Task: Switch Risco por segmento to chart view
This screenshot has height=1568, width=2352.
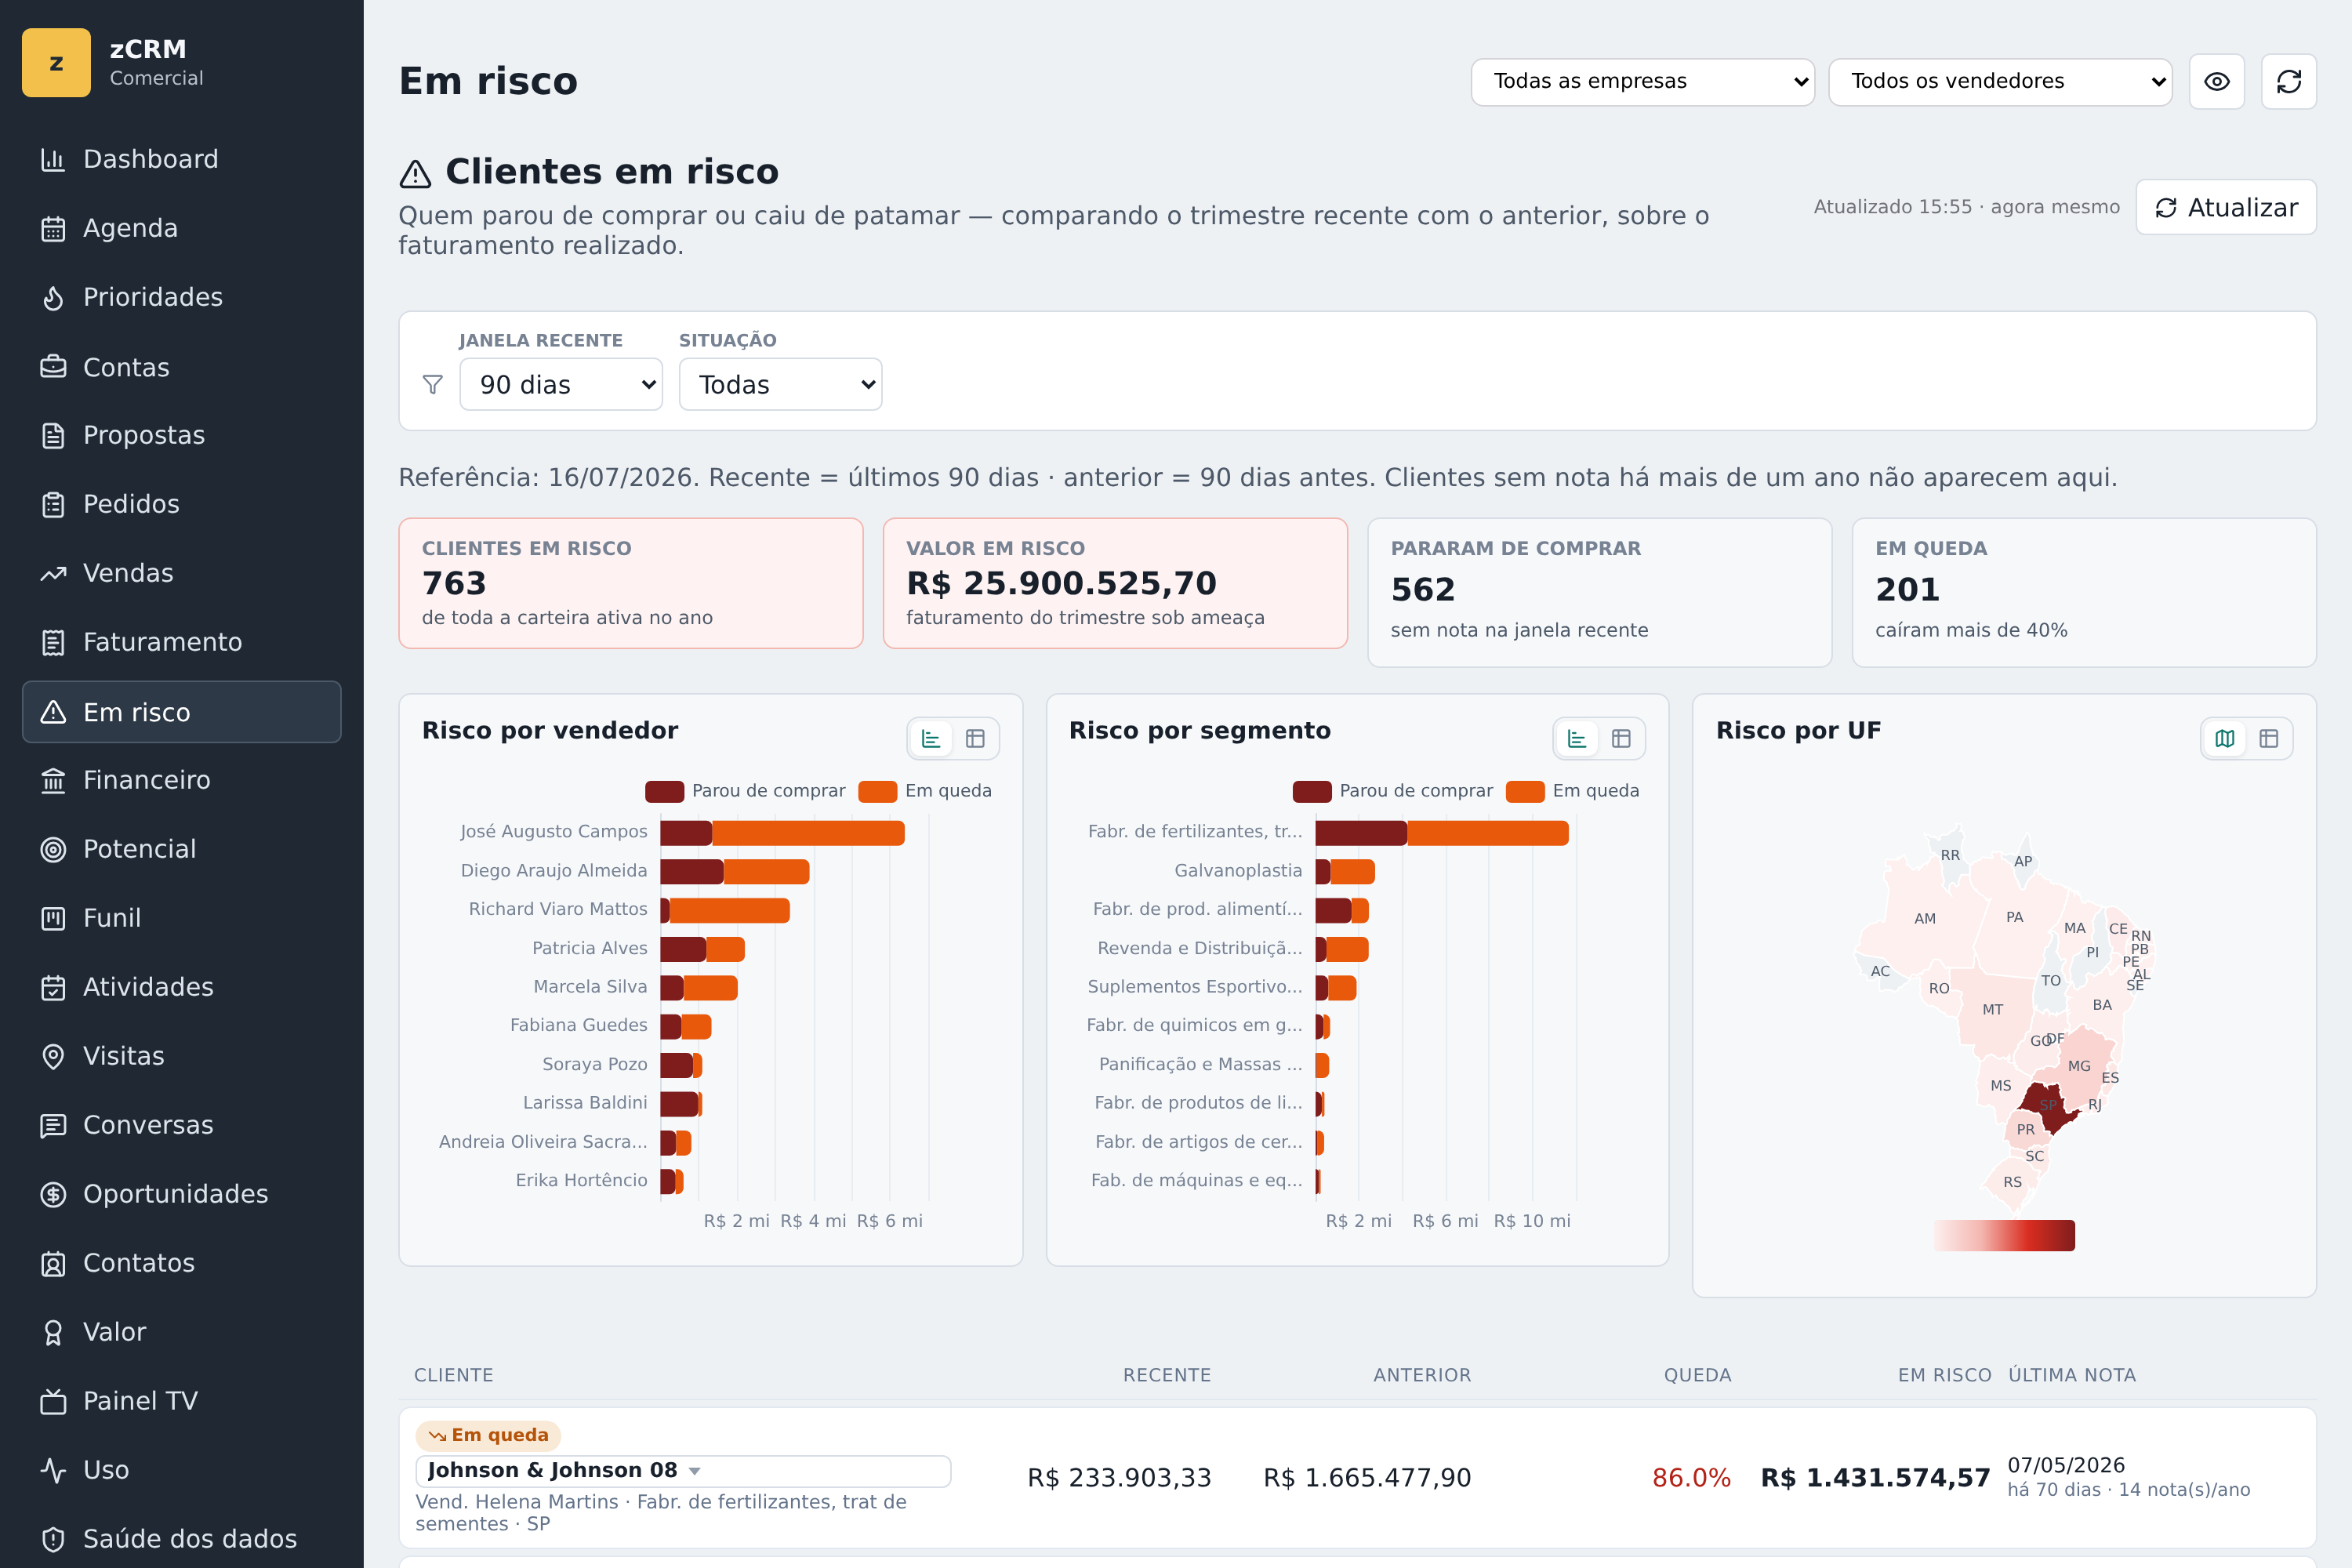Action: tap(1577, 739)
